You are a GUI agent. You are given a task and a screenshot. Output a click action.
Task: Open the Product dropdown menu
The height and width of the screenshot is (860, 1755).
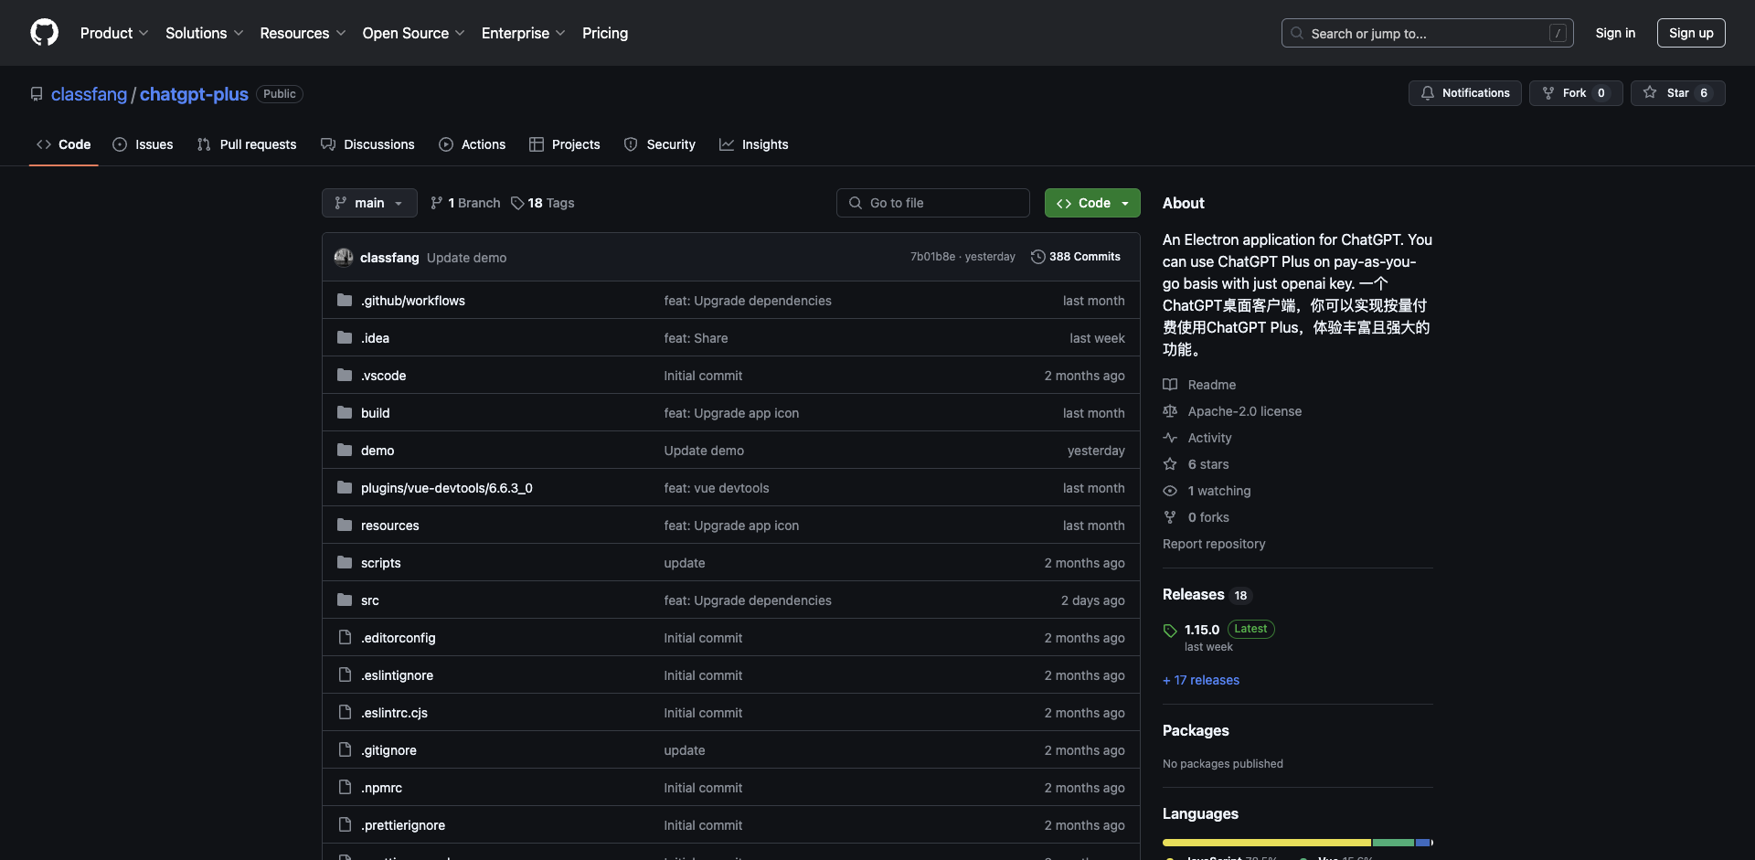pos(114,33)
